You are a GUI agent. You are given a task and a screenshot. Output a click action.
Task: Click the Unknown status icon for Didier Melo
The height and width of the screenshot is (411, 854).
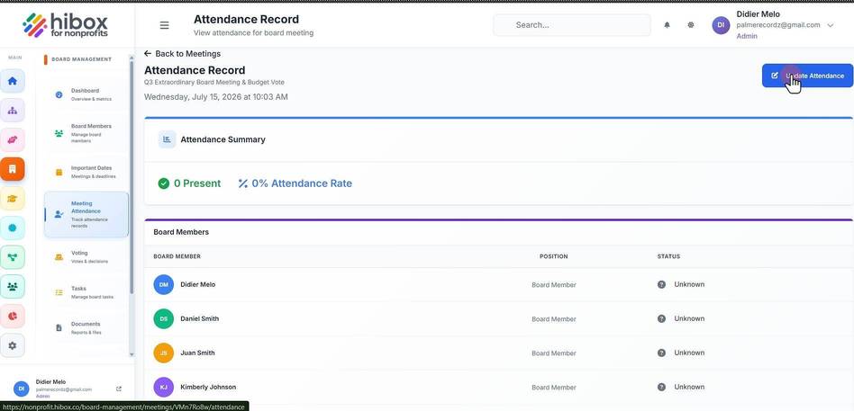click(x=661, y=284)
